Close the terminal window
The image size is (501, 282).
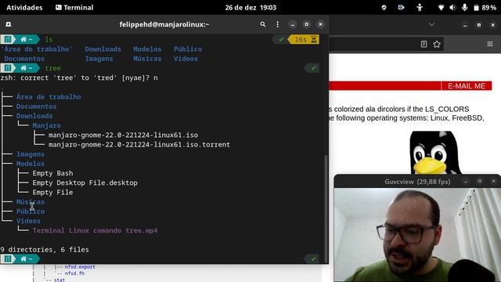pos(320,24)
